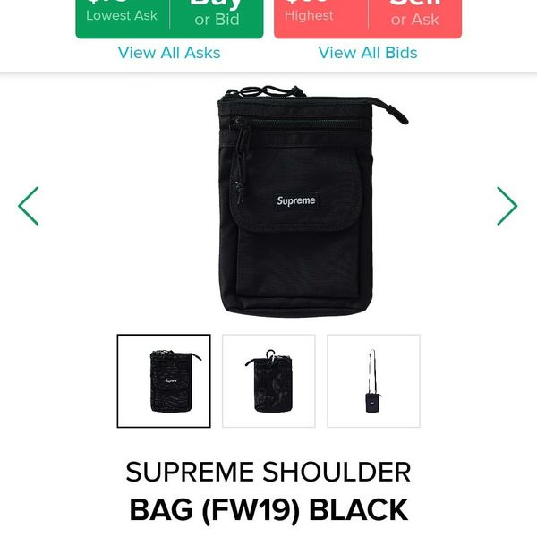Viewport: 537px width, 537px height.
Task: Click the Highest bid price panel
Action: click(321, 15)
